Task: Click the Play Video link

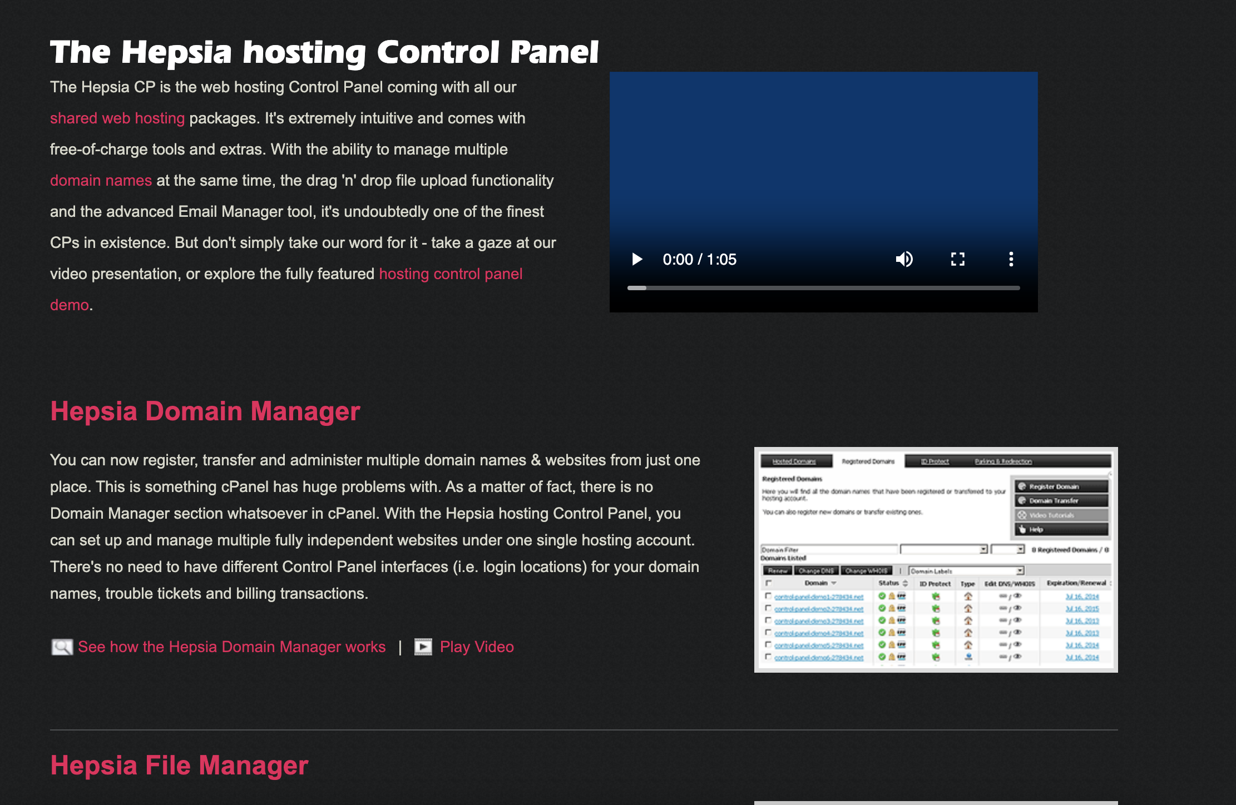Action: coord(477,647)
